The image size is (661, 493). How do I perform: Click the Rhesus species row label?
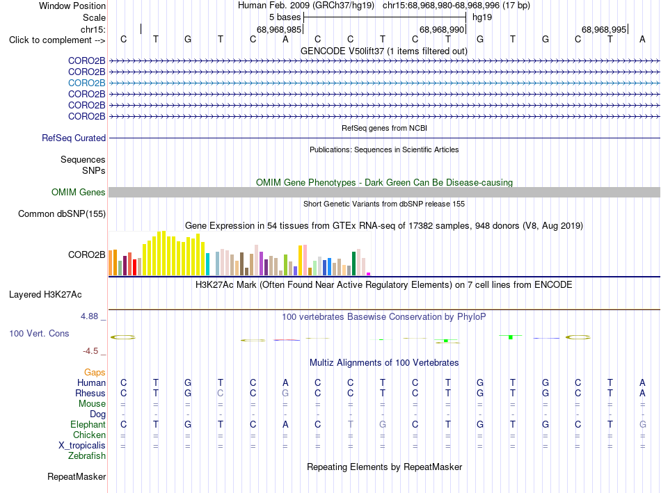click(x=90, y=393)
